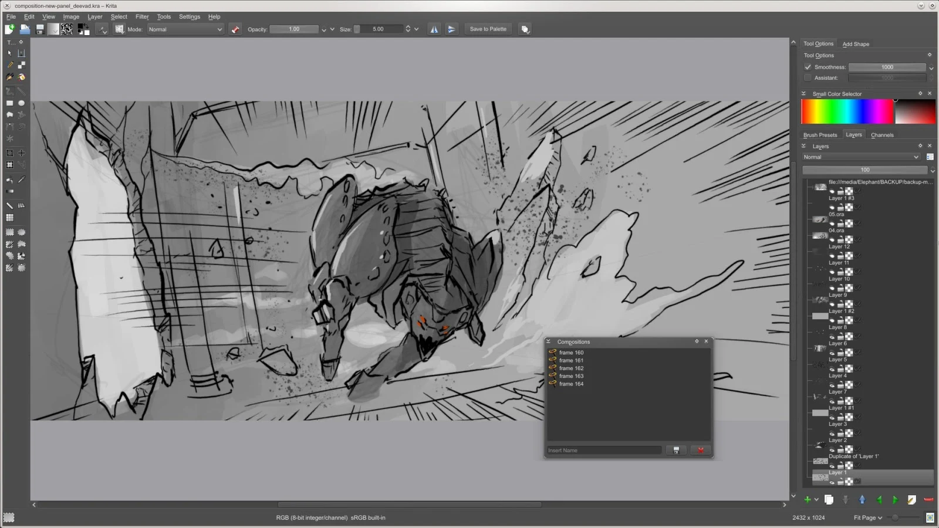The image size is (939, 528).
Task: Add a new layer with the green plus icon
Action: click(808, 499)
